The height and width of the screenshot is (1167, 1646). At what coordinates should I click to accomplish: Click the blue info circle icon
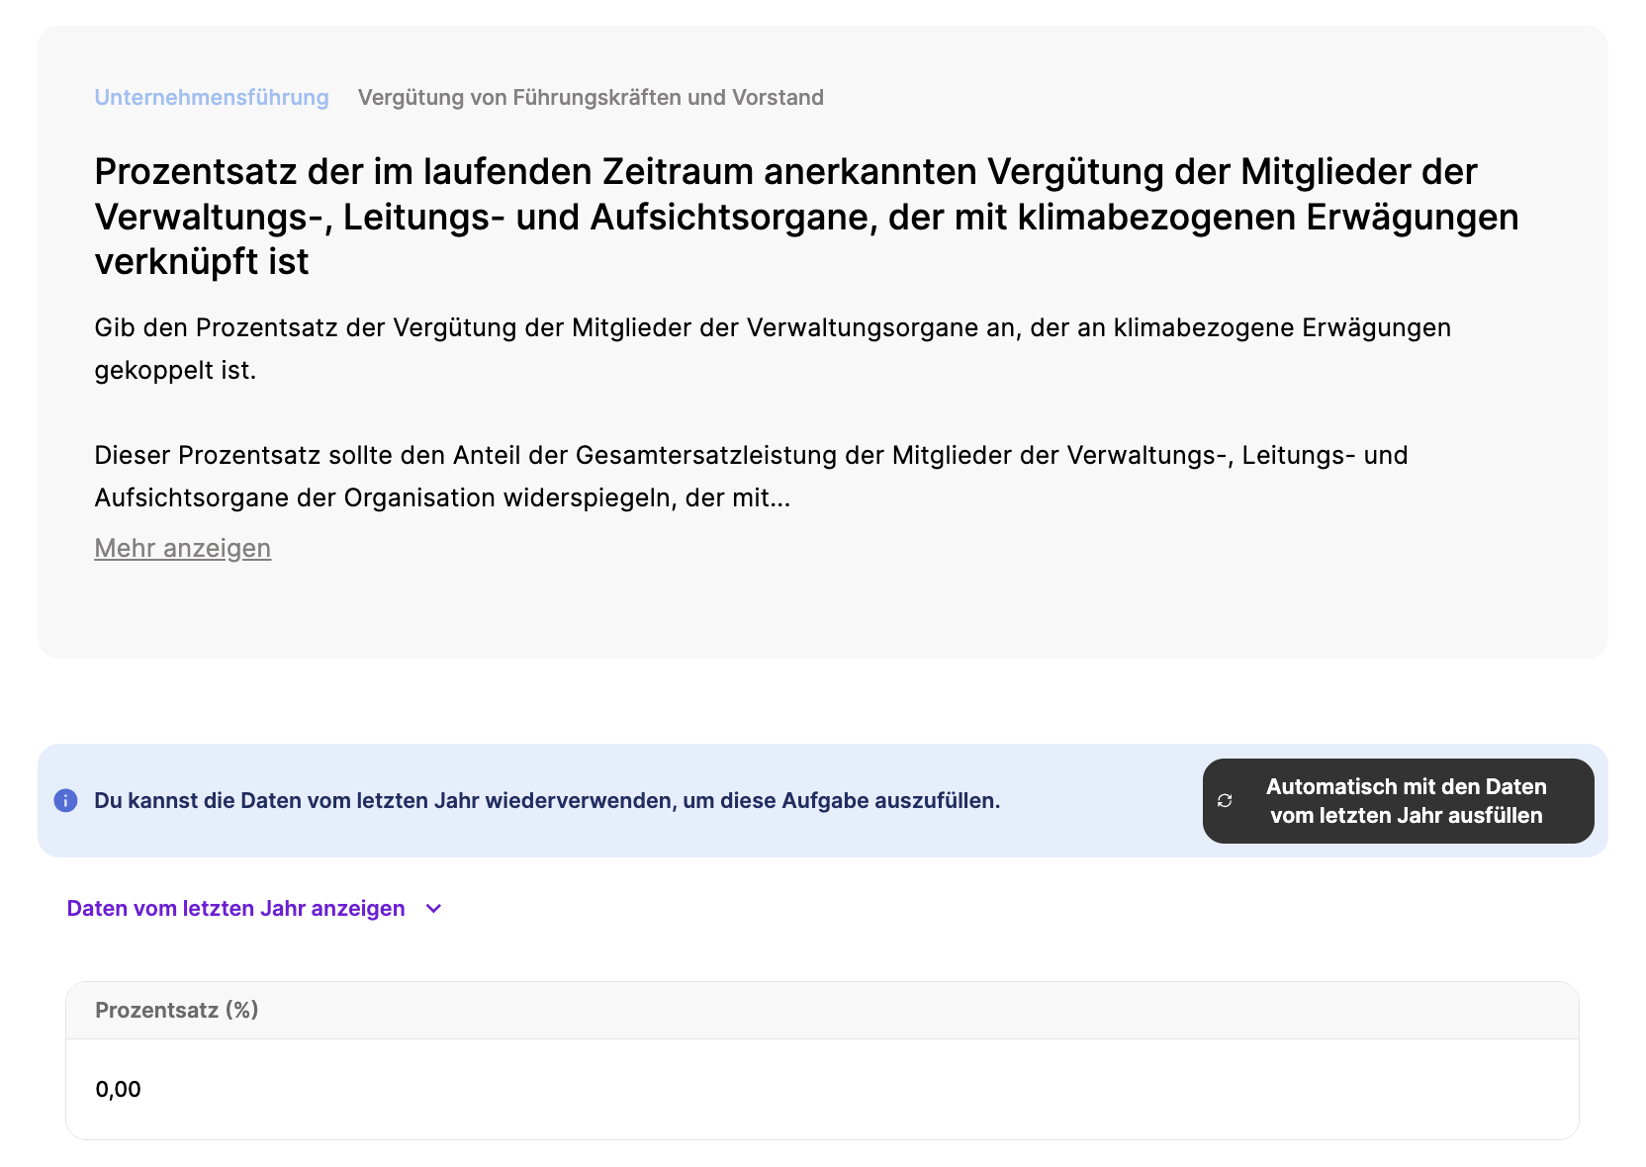click(65, 800)
